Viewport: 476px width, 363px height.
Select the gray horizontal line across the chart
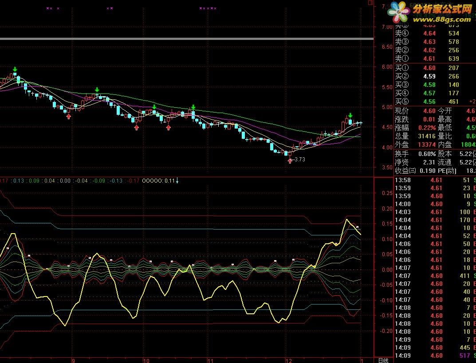click(187, 39)
